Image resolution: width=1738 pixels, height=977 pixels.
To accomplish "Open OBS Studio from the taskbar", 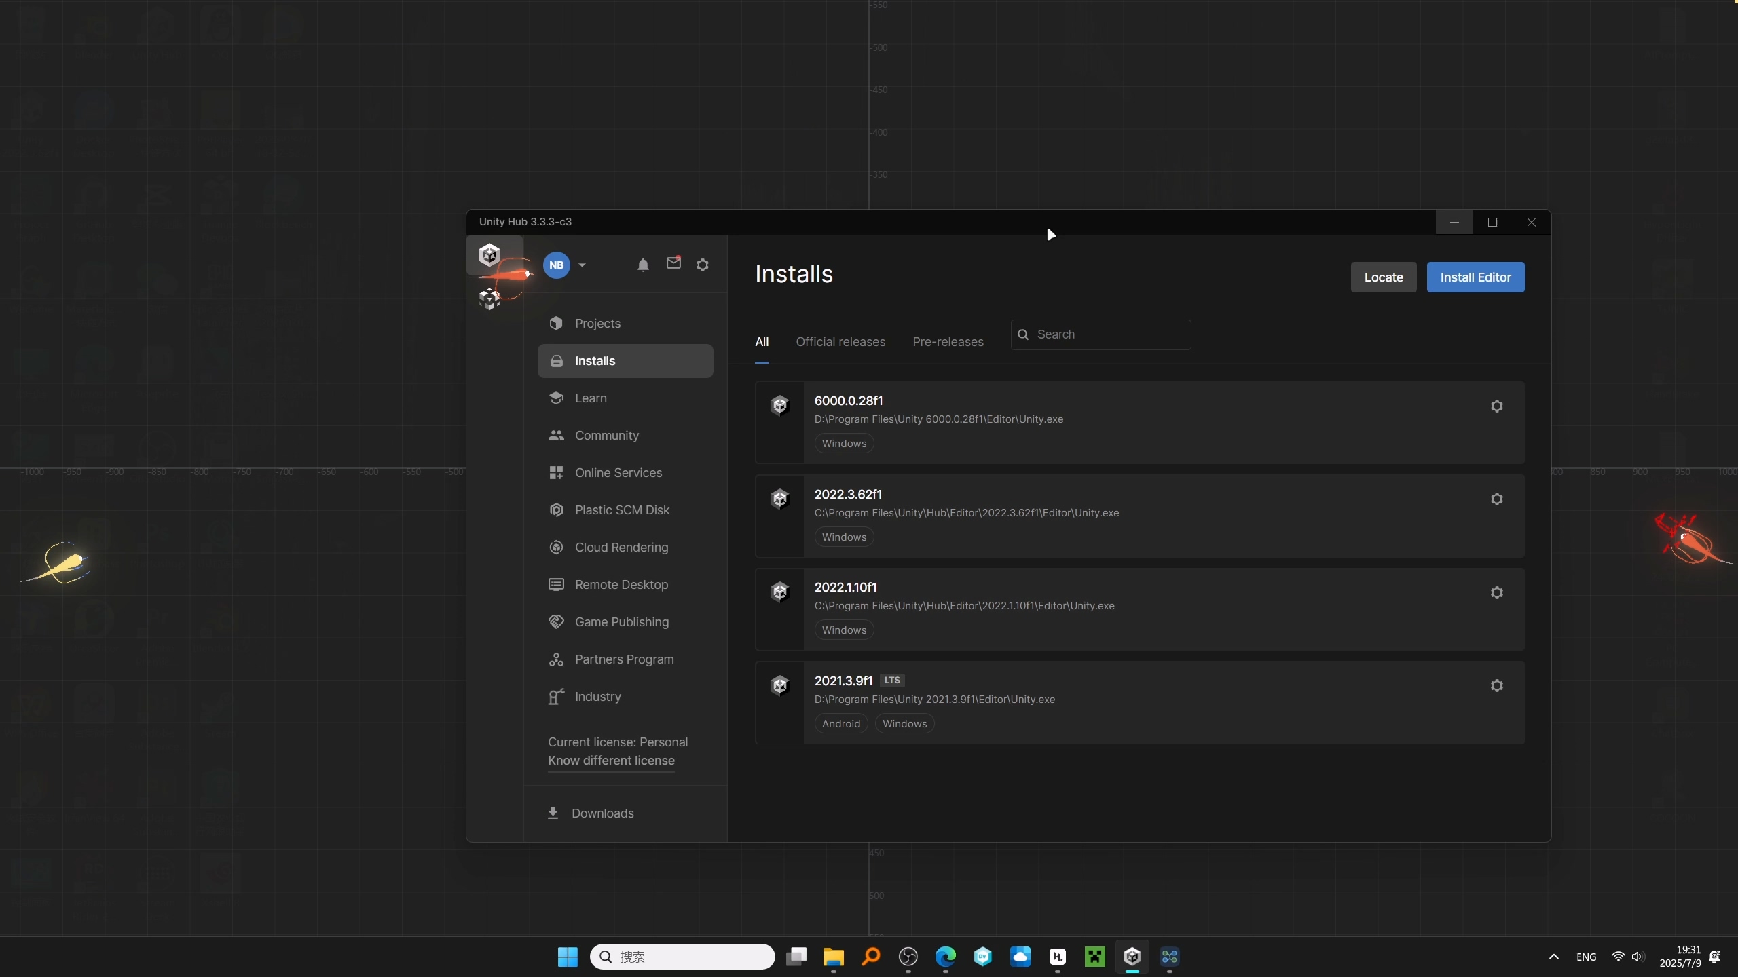I will pyautogui.click(x=908, y=957).
